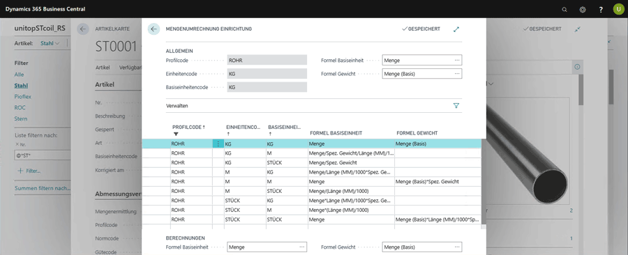Click the Basiseinheitencode KG field
Screen dimensions: 628x255
click(267, 87)
